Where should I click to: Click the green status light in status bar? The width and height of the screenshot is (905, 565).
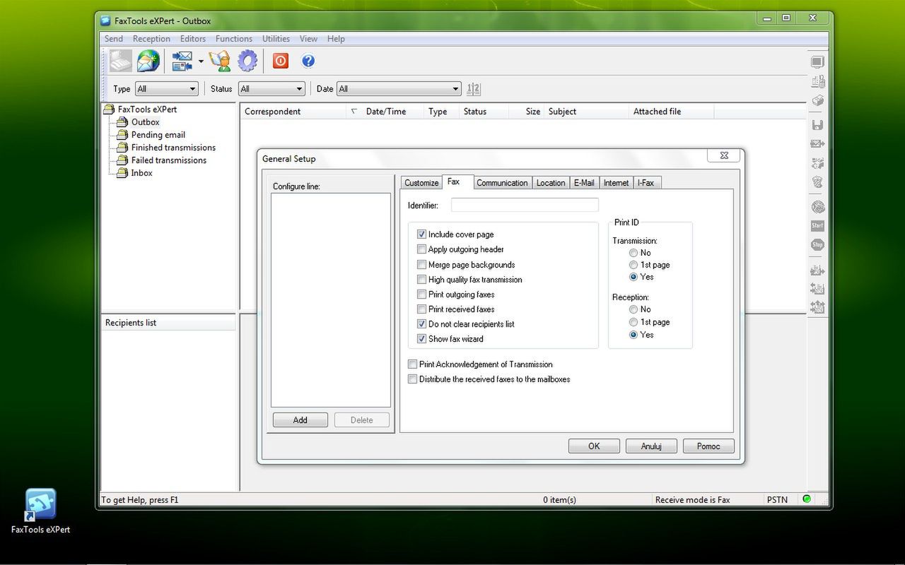[807, 499]
